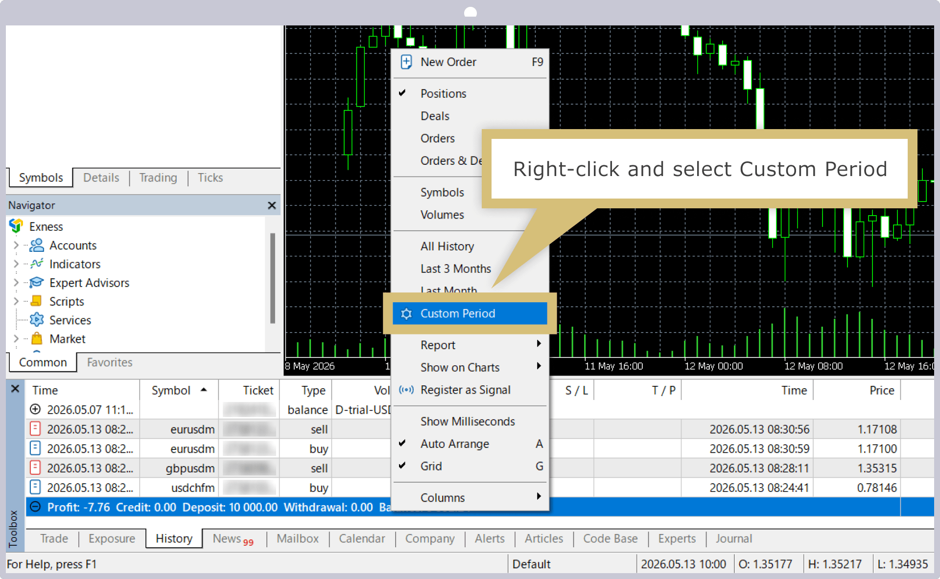940x579 pixels.
Task: Click the New Order plus icon
Action: [x=406, y=62]
